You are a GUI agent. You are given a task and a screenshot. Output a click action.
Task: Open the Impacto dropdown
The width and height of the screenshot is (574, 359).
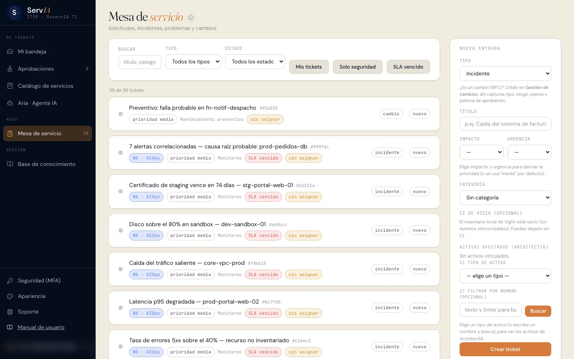click(482, 152)
